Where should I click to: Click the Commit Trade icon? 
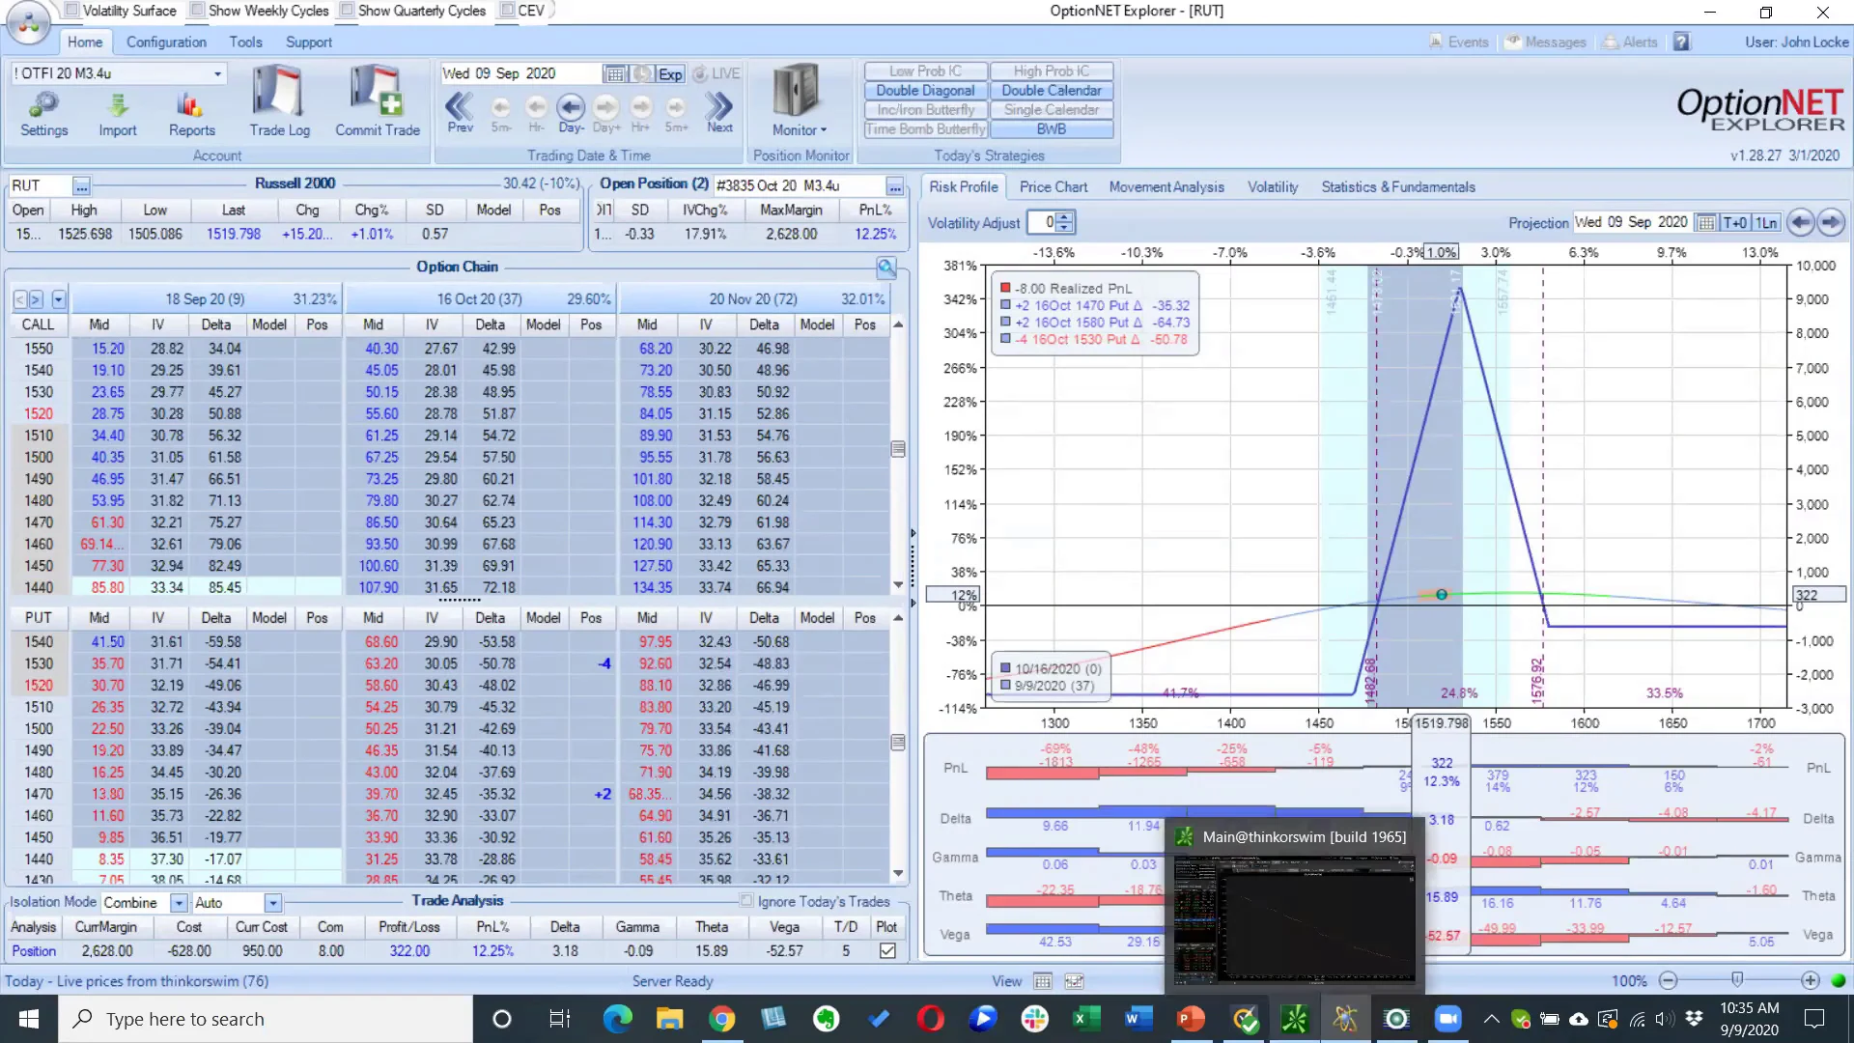pos(378,101)
